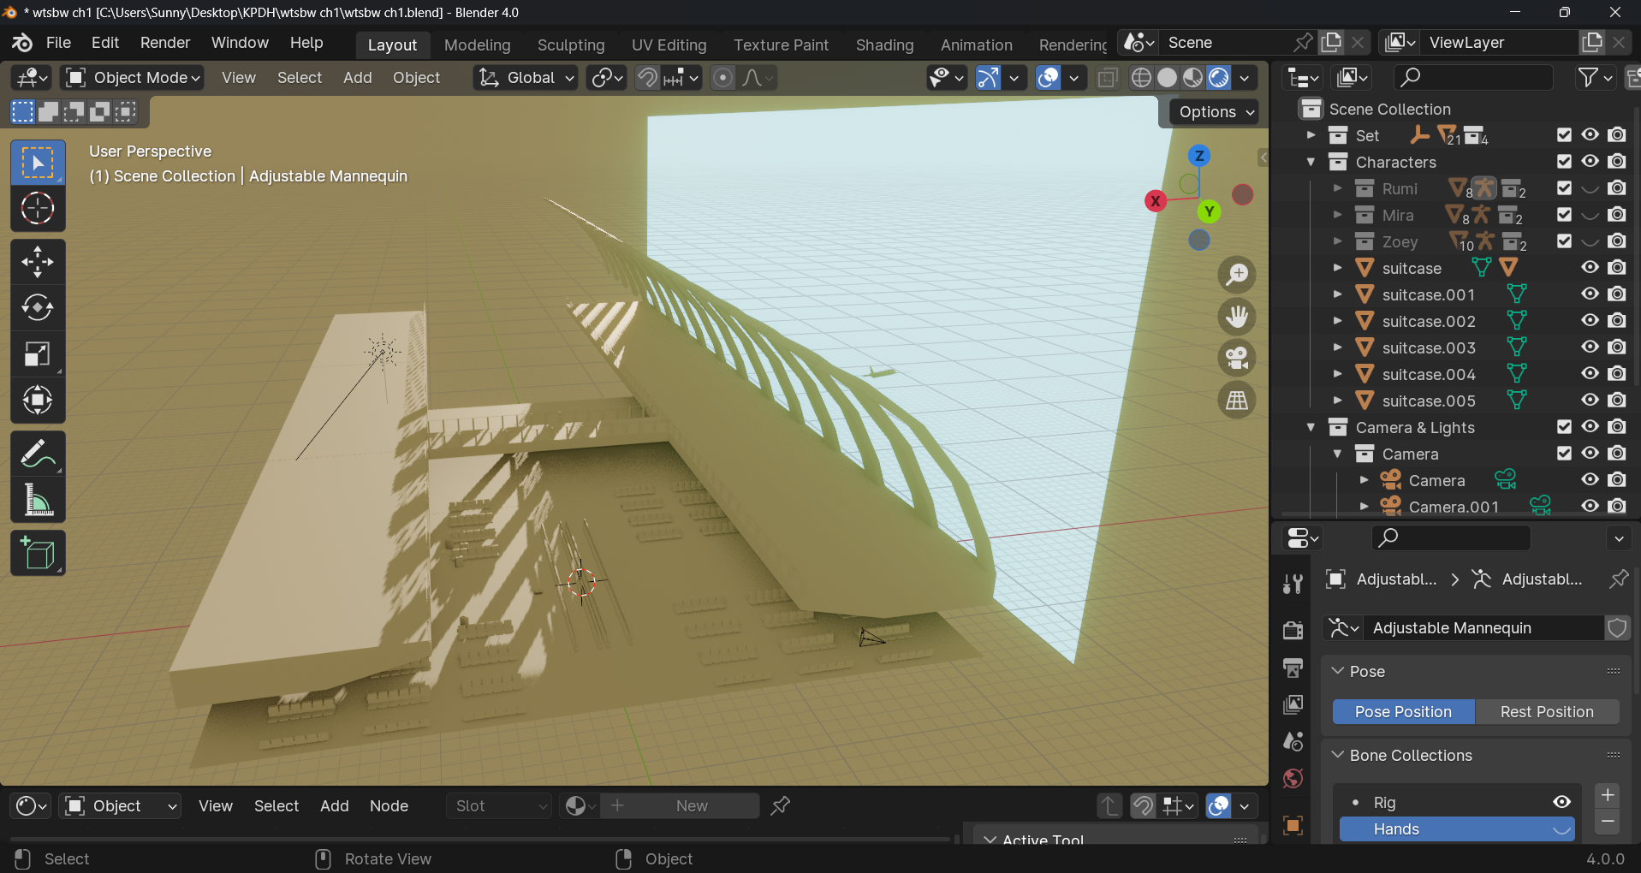The image size is (1641, 873).
Task: Click the Rest Position button
Action: [x=1547, y=712]
